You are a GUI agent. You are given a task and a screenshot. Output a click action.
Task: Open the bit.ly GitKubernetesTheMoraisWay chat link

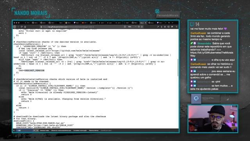point(212,54)
